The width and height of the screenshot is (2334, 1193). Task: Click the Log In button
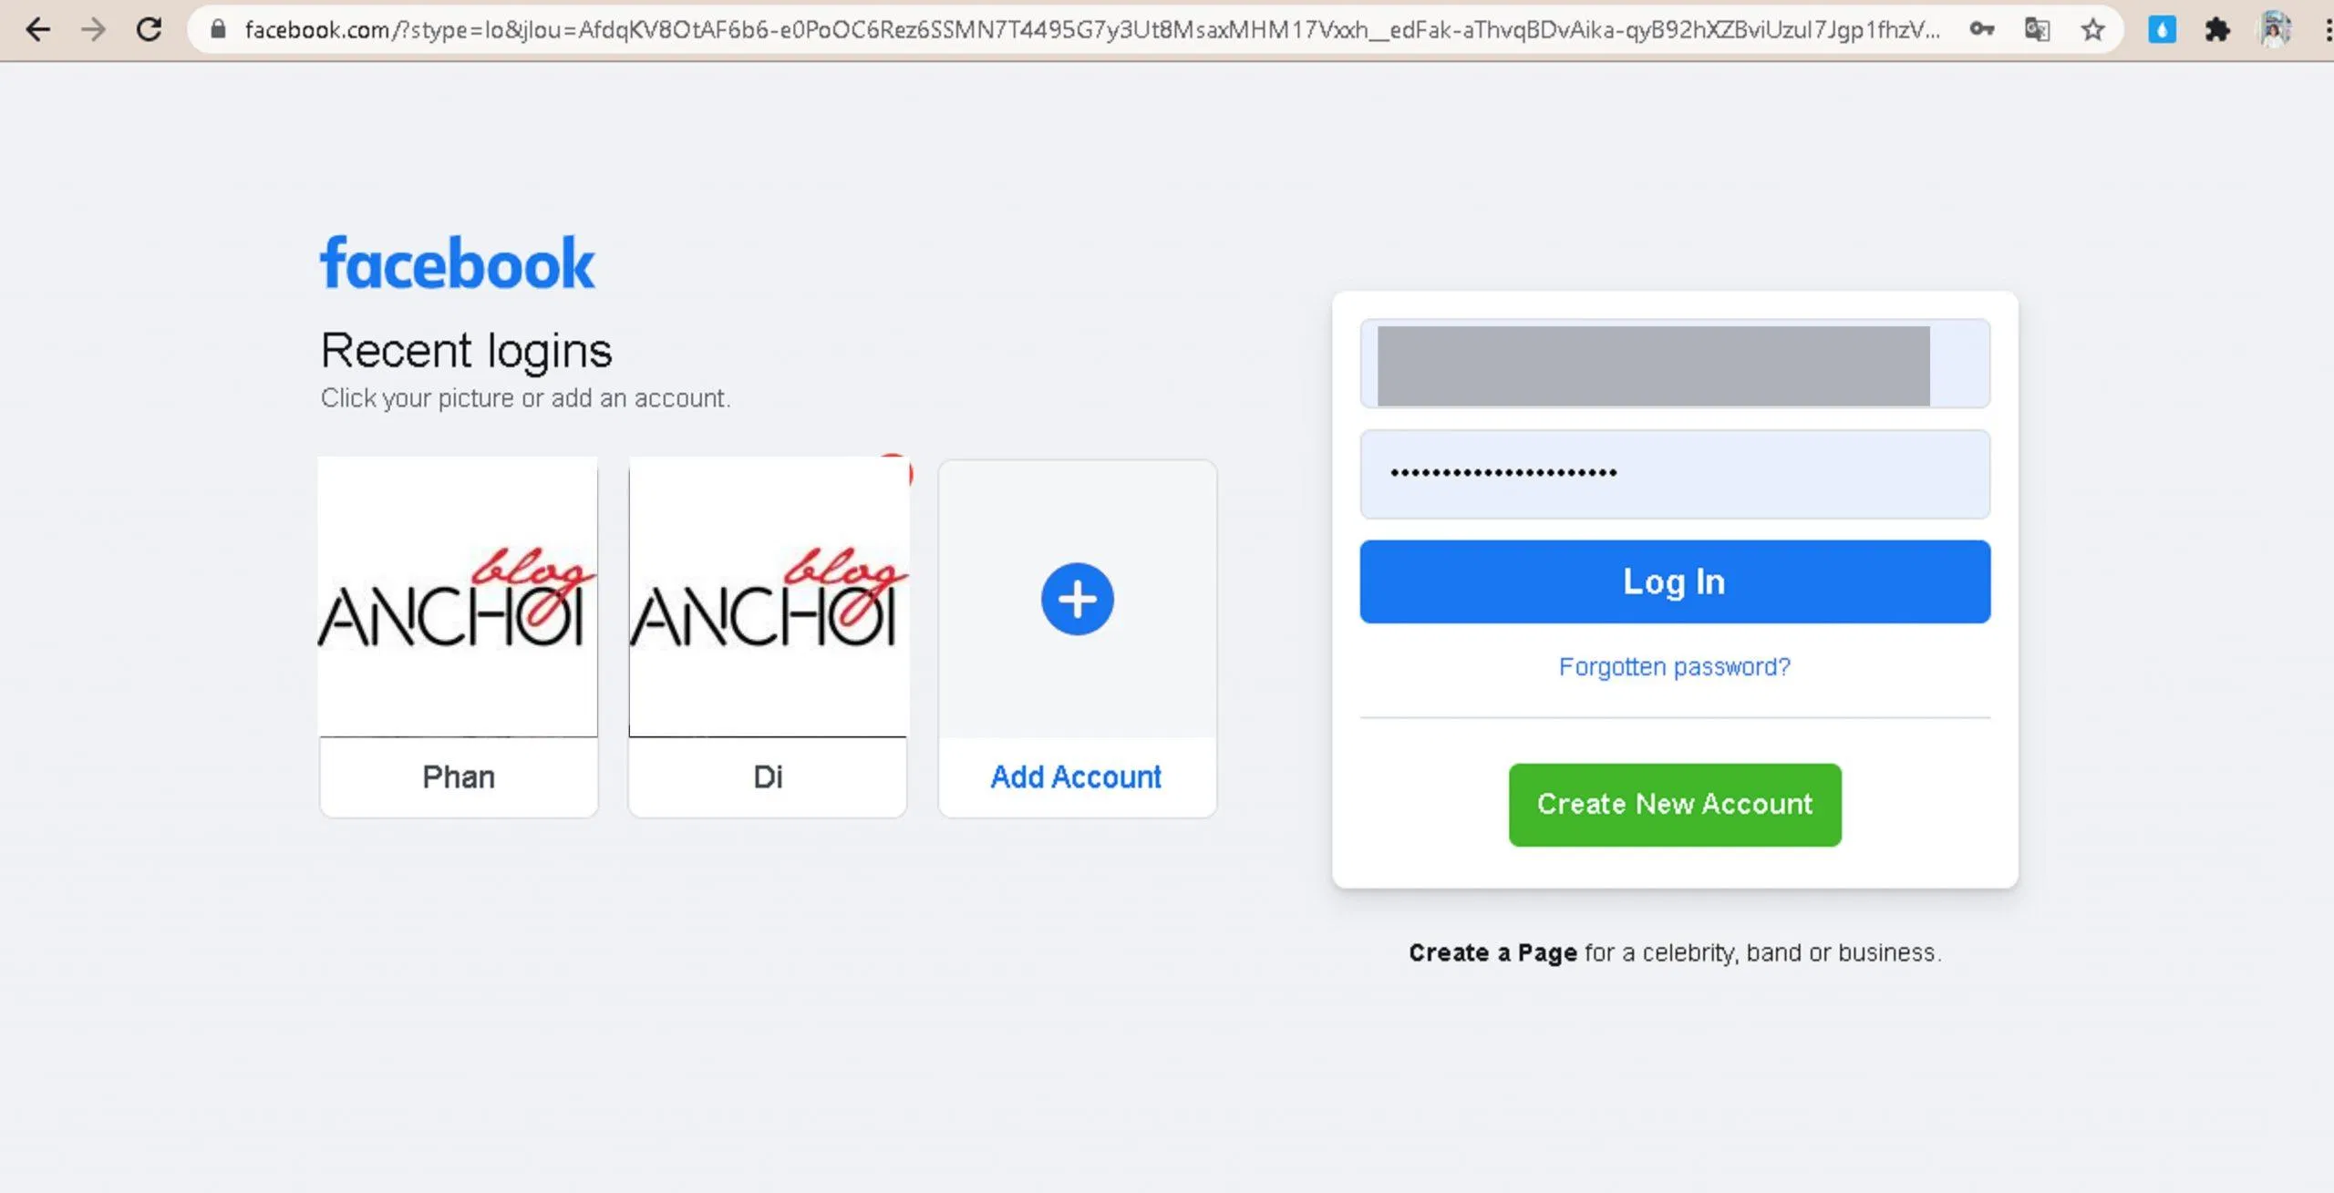tap(1675, 581)
